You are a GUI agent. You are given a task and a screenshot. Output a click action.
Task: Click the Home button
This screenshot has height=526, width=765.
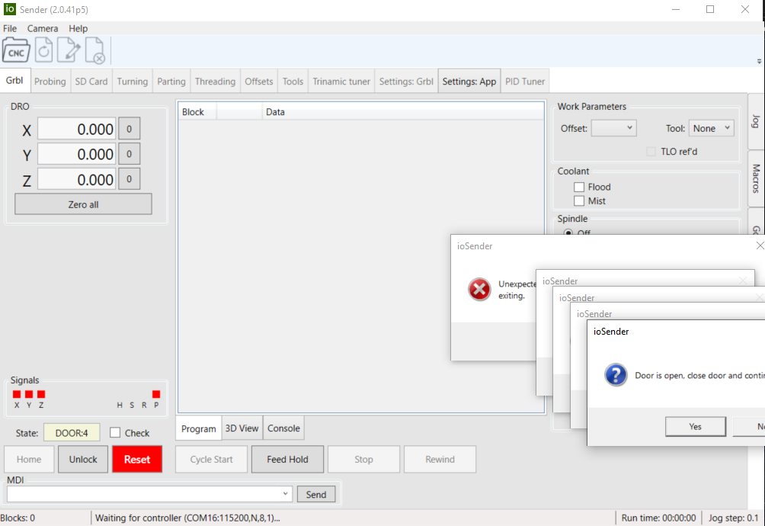click(29, 459)
